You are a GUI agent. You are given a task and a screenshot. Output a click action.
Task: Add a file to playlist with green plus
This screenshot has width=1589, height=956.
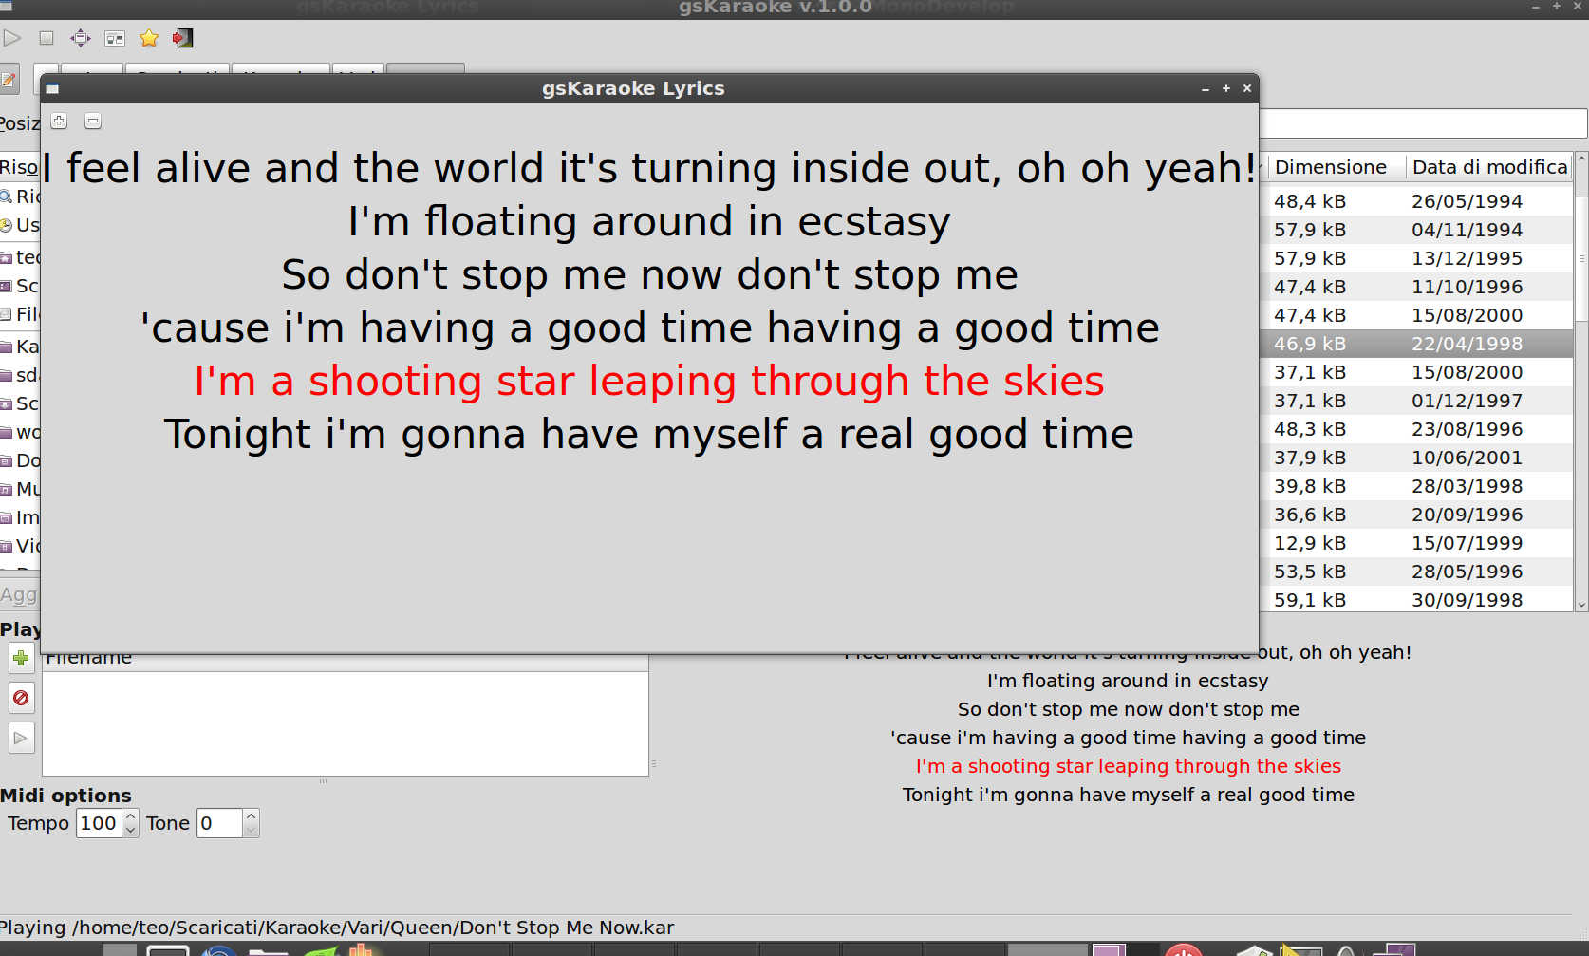(21, 658)
